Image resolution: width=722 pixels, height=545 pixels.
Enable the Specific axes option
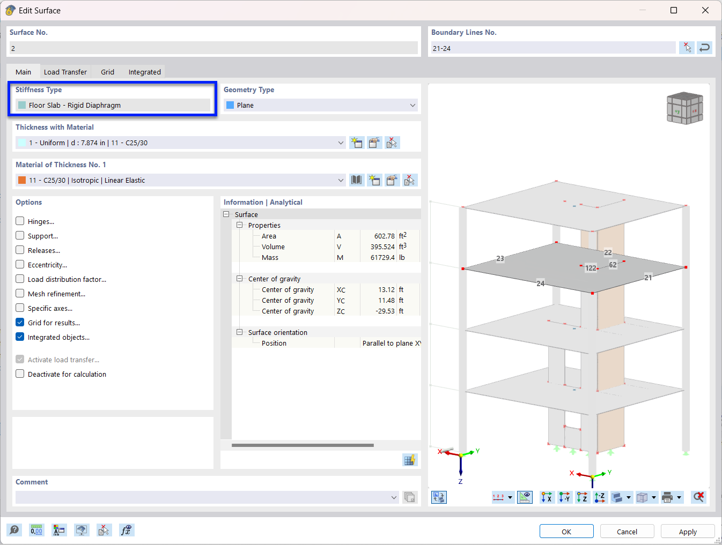point(20,308)
